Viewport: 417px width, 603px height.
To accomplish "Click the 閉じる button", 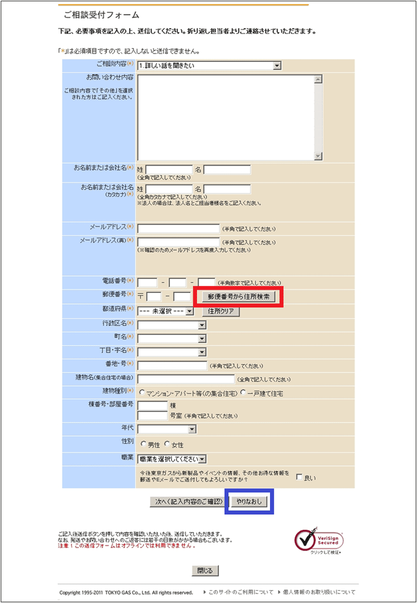I will click(x=205, y=571).
